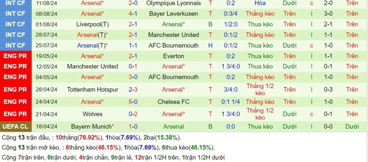This screenshot has height=162, width=368.
Task: Click the INT CF label dated 01/08/24
Action: tap(16, 24)
